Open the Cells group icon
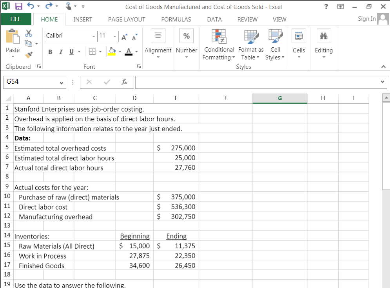This screenshot has height=289, width=390. pos(299,36)
